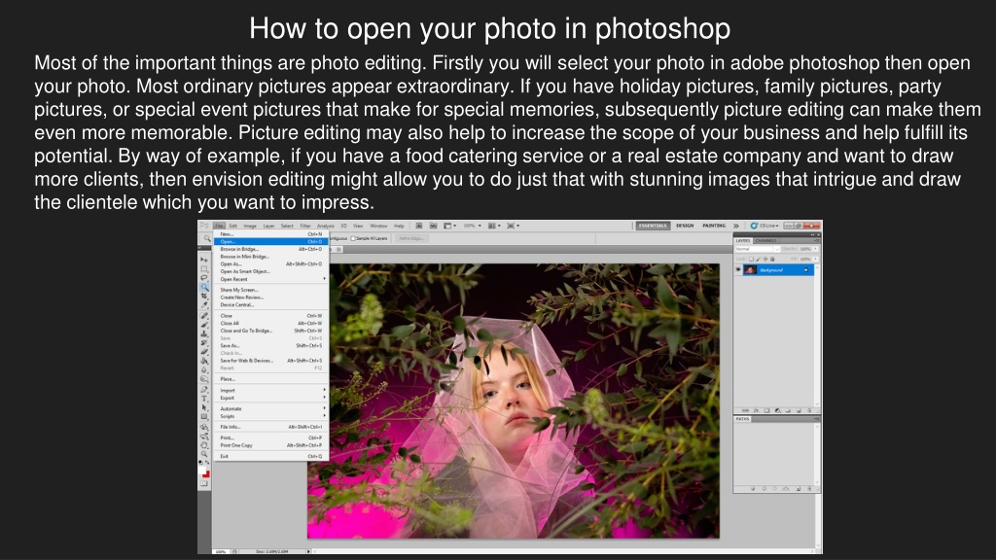The width and height of the screenshot is (996, 560).
Task: Select the Zoom tool in the toolbox
Action: [x=204, y=454]
